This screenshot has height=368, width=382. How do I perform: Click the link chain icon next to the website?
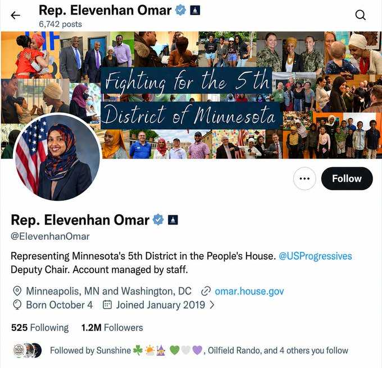tap(206, 291)
